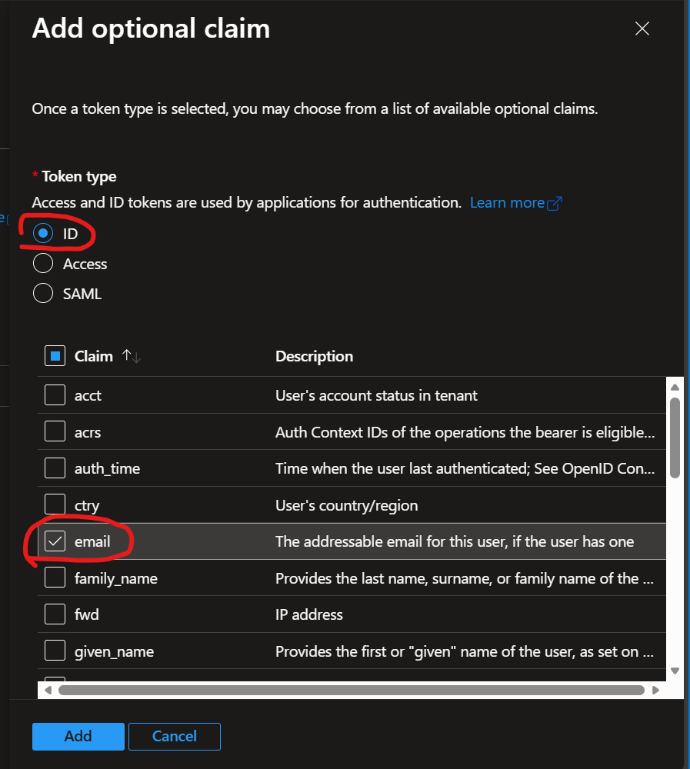Viewport: 690px width, 769px height.
Task: Select the Access token type
Action: [43, 263]
